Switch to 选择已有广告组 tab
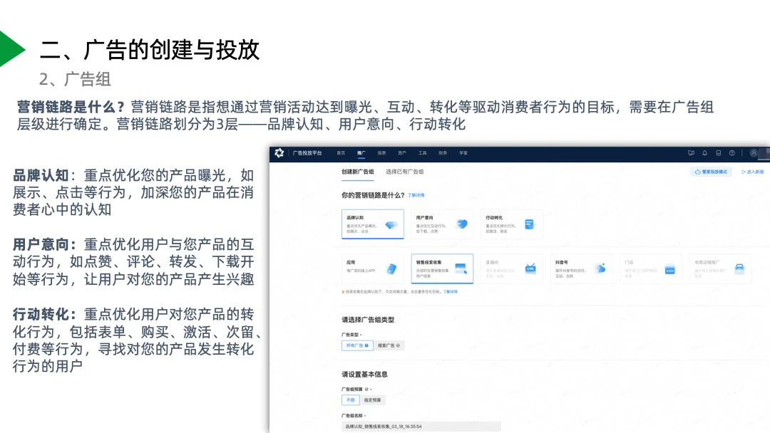 pyautogui.click(x=404, y=172)
